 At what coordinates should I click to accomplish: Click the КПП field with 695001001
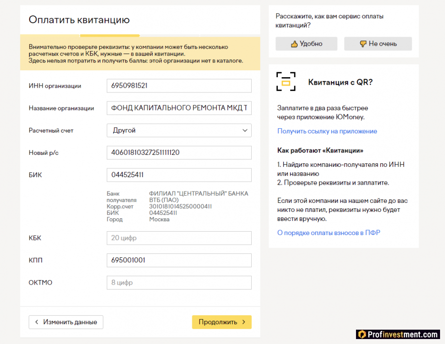pos(179,260)
